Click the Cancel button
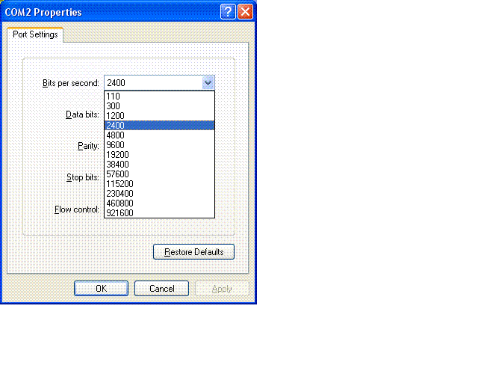This screenshot has width=478, height=383. (161, 289)
